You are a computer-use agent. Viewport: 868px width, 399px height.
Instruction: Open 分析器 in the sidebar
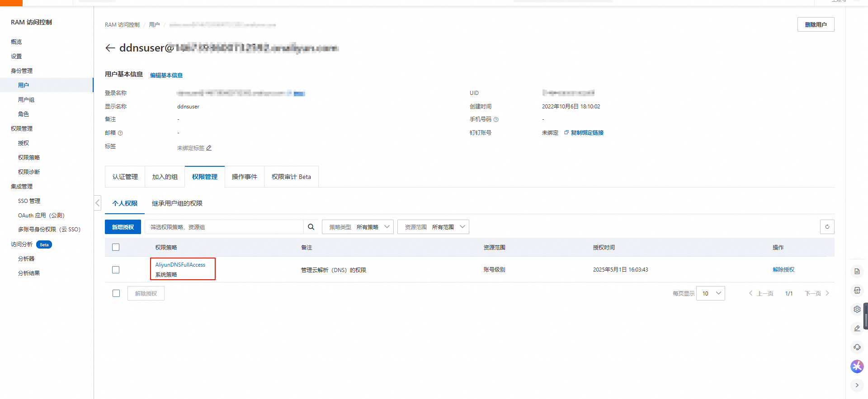coord(26,258)
